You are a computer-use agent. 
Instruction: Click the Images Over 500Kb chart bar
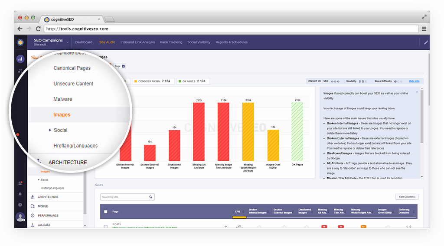(x=273, y=145)
